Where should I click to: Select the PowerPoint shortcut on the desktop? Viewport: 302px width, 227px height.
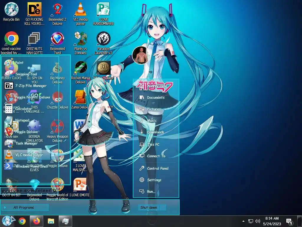tap(80, 187)
